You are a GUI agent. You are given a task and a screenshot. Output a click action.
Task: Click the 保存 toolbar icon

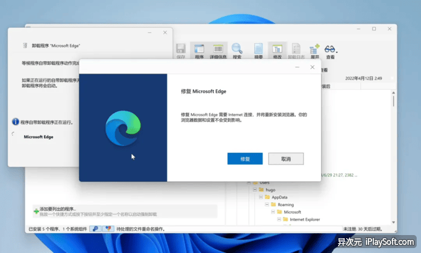click(x=181, y=51)
